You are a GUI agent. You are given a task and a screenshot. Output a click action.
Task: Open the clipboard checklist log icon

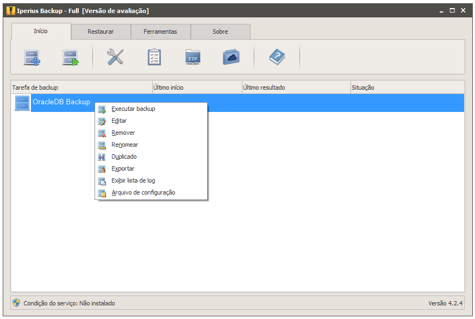click(154, 57)
